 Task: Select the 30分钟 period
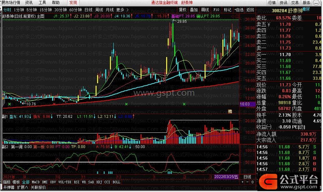(61, 10)
